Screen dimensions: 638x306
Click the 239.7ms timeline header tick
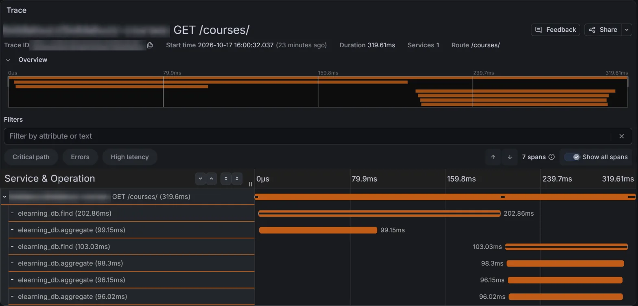click(557, 179)
